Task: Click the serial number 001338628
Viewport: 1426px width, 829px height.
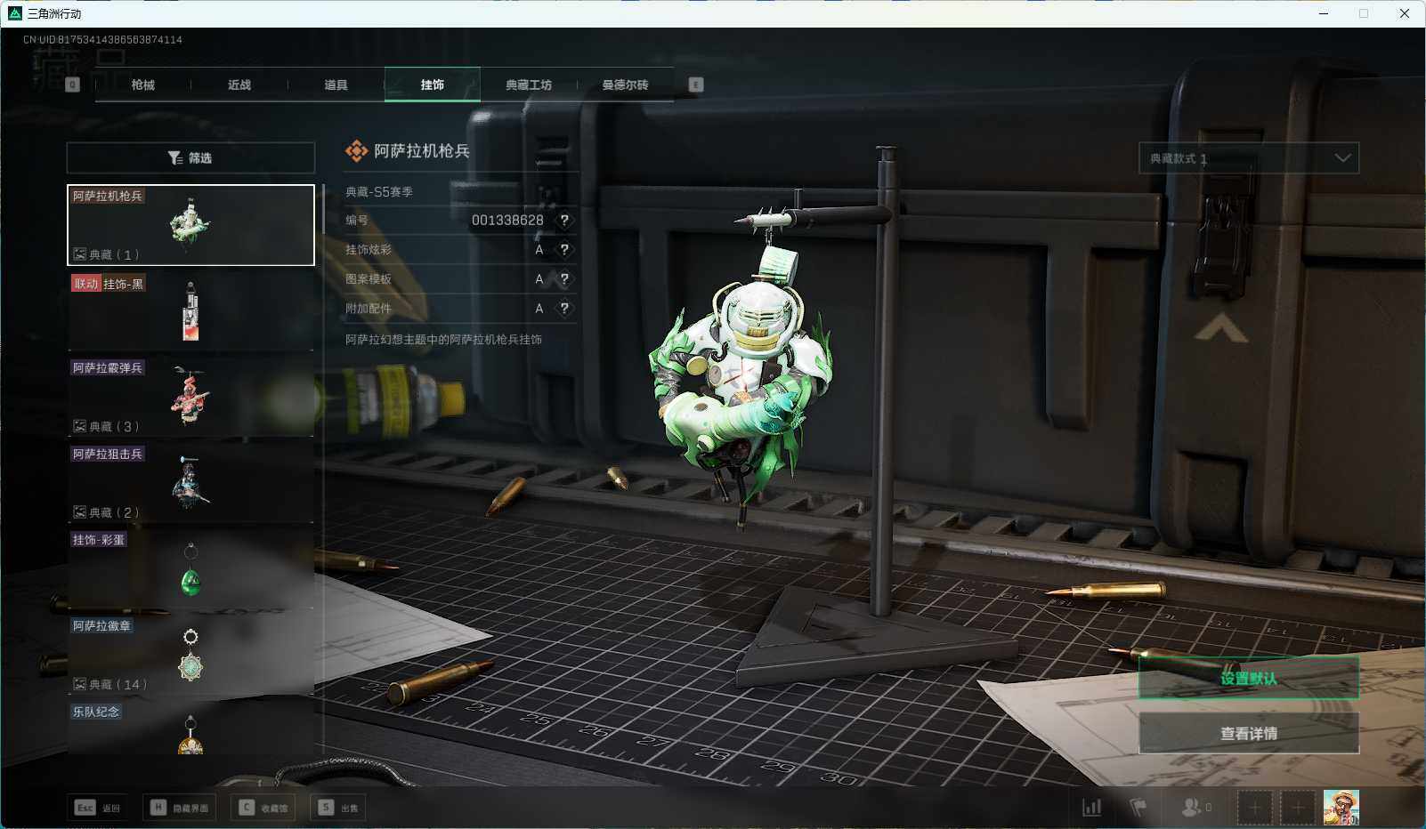Action: [507, 221]
